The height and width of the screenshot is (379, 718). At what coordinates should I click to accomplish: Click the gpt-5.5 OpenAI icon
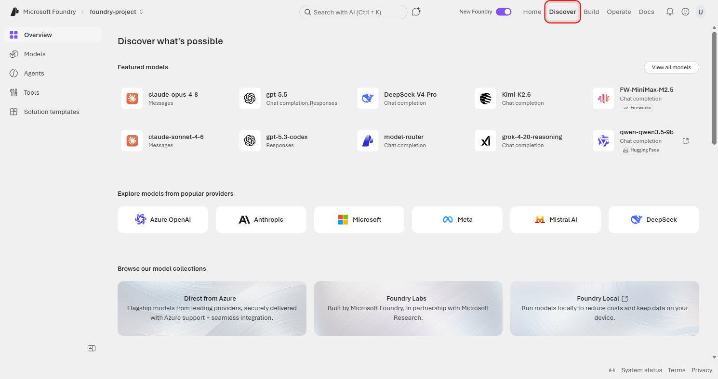250,99
